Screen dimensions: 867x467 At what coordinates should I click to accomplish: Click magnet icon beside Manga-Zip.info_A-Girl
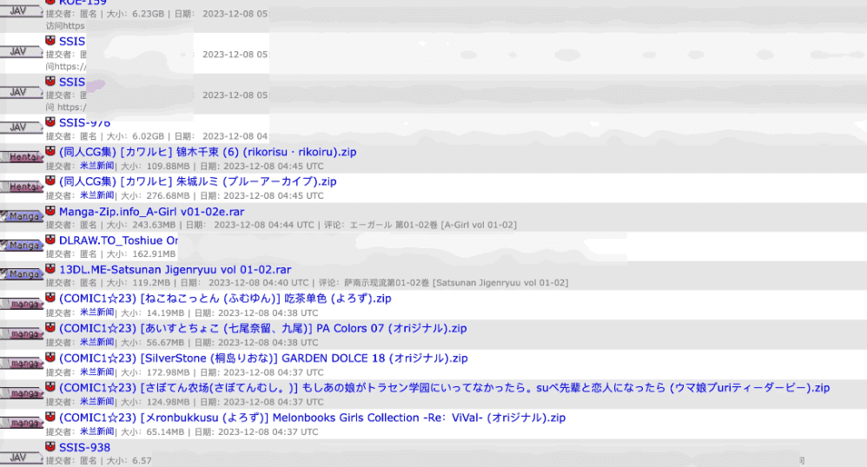tap(50, 211)
